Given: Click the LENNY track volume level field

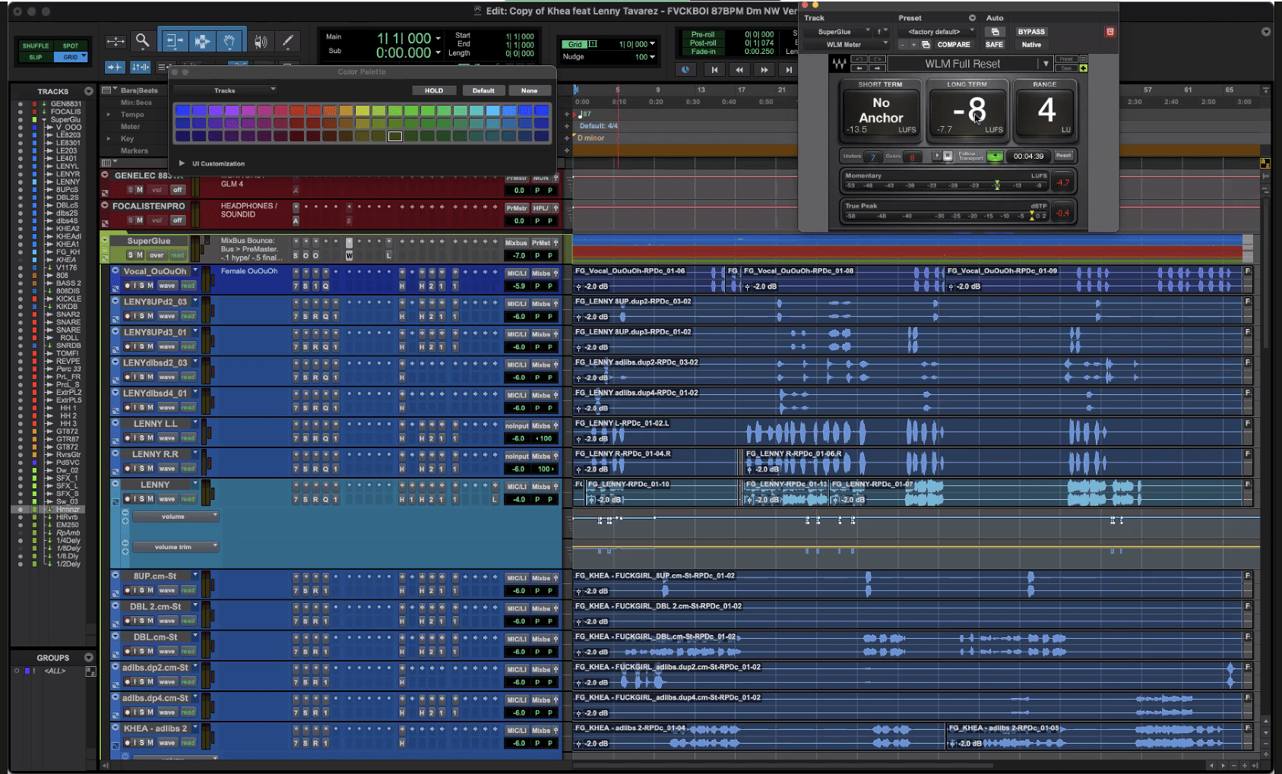Looking at the screenshot, I should (x=519, y=500).
